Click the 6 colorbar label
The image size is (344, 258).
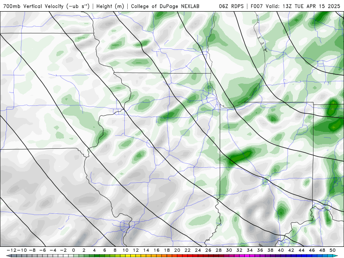point(104,250)
